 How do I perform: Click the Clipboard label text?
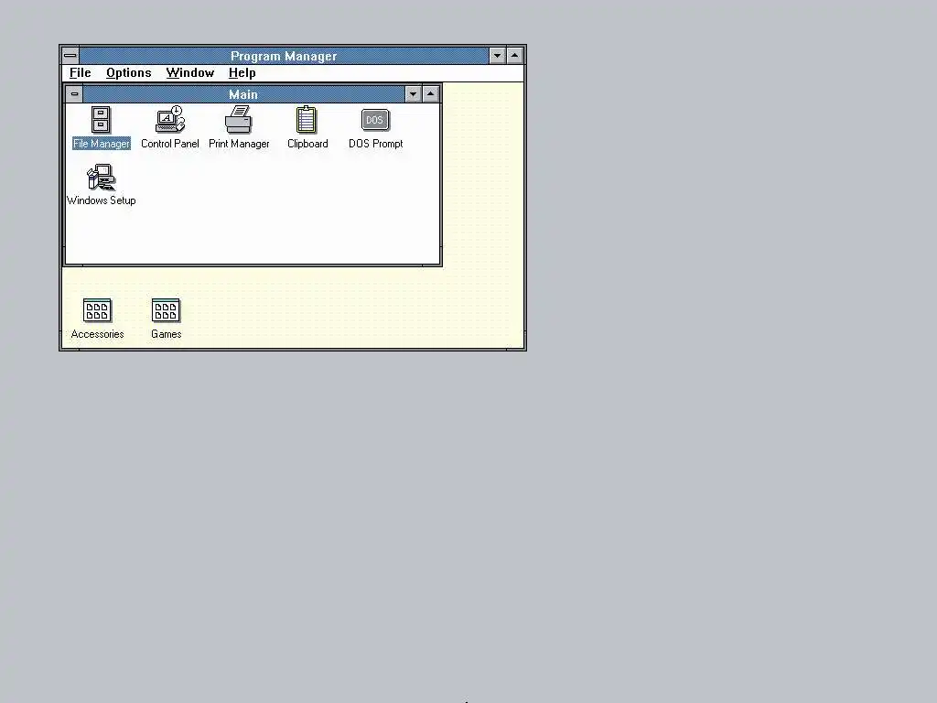point(307,144)
